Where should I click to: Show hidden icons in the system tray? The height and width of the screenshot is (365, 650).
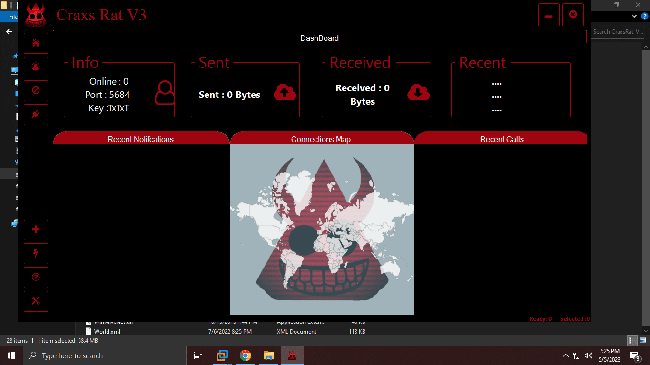tap(565, 355)
